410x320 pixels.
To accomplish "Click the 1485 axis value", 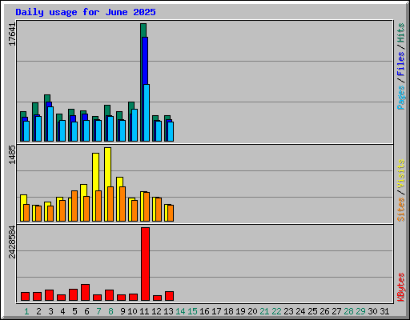I will (x=12, y=154).
